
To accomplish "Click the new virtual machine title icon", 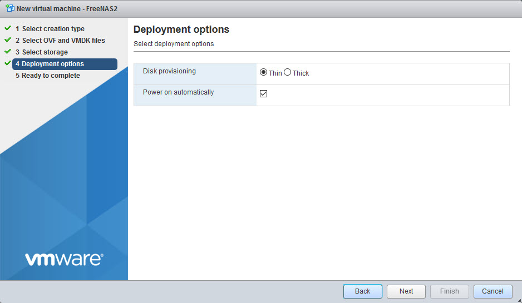I will (10, 8).
